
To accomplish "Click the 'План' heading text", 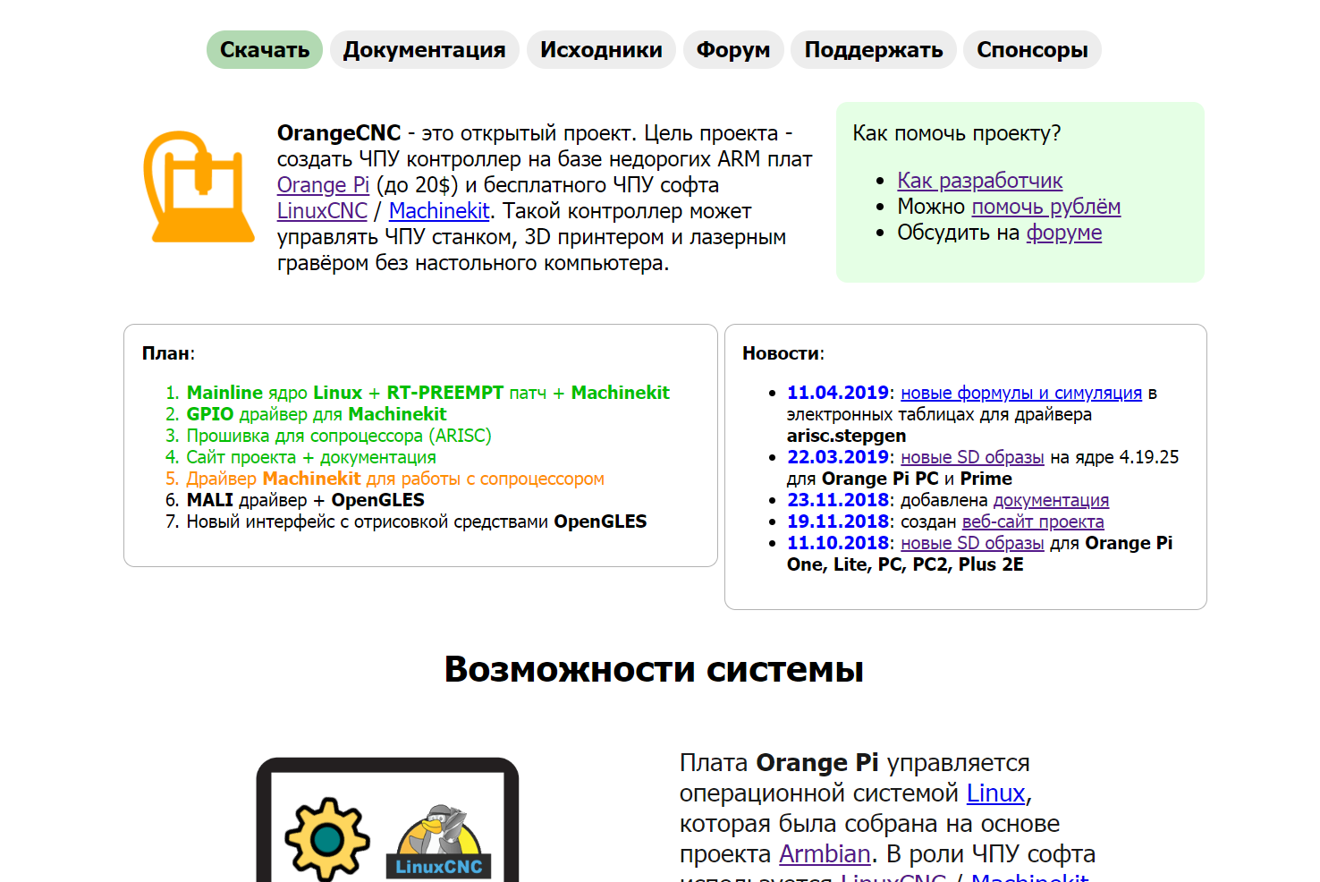I will [166, 353].
